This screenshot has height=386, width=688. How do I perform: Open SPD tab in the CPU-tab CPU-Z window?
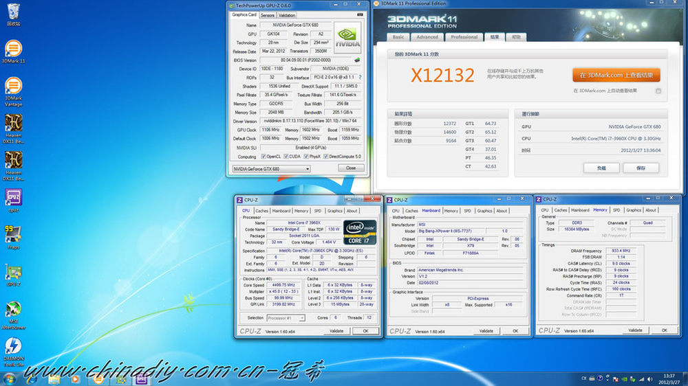pyautogui.click(x=318, y=211)
